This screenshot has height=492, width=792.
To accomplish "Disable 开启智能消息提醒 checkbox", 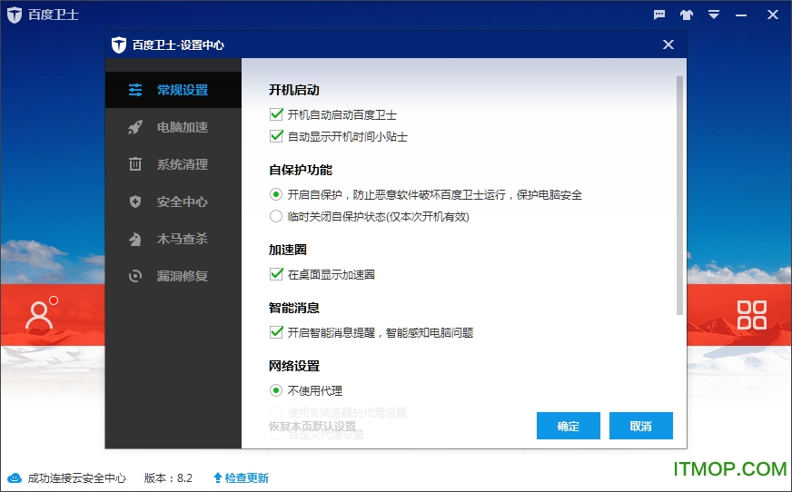I will 276,332.
